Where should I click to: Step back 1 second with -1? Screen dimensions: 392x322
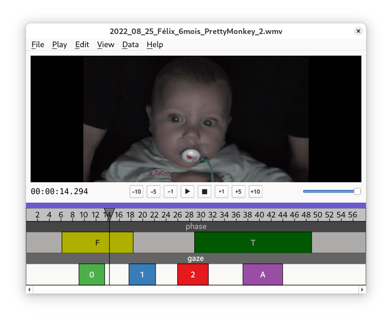(170, 192)
